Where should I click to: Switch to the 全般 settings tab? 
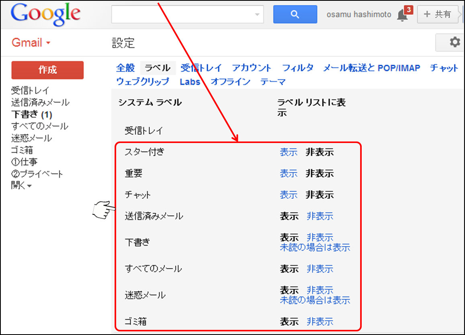click(125, 68)
